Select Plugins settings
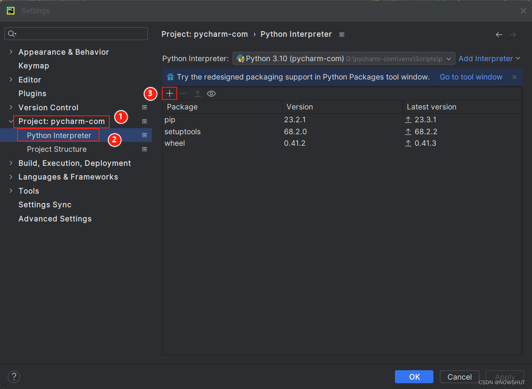 32,94
